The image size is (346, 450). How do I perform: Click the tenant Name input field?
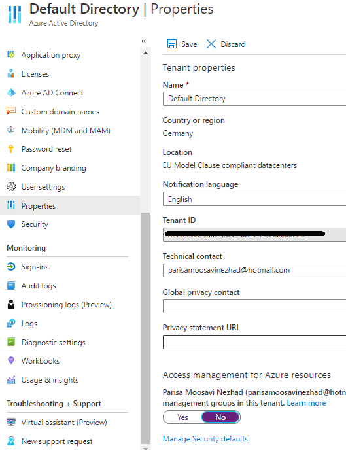click(x=254, y=99)
